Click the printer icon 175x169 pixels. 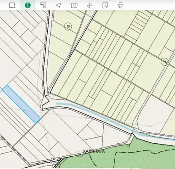point(121,5)
